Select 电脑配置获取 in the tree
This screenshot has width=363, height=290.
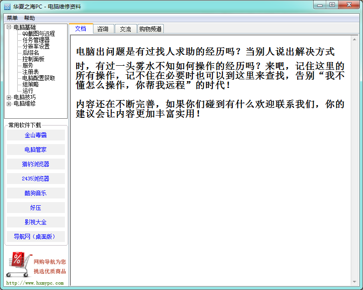(x=39, y=78)
